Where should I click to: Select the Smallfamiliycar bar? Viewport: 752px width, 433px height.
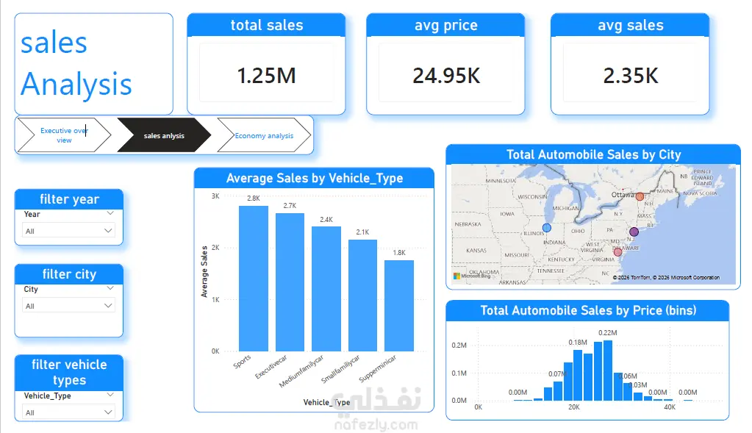click(362, 296)
